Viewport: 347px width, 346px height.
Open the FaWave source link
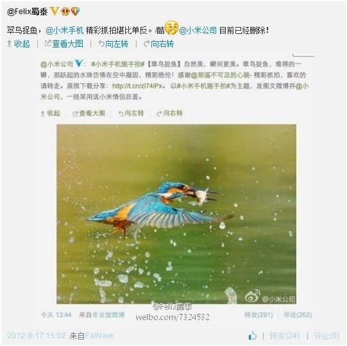[99, 336]
